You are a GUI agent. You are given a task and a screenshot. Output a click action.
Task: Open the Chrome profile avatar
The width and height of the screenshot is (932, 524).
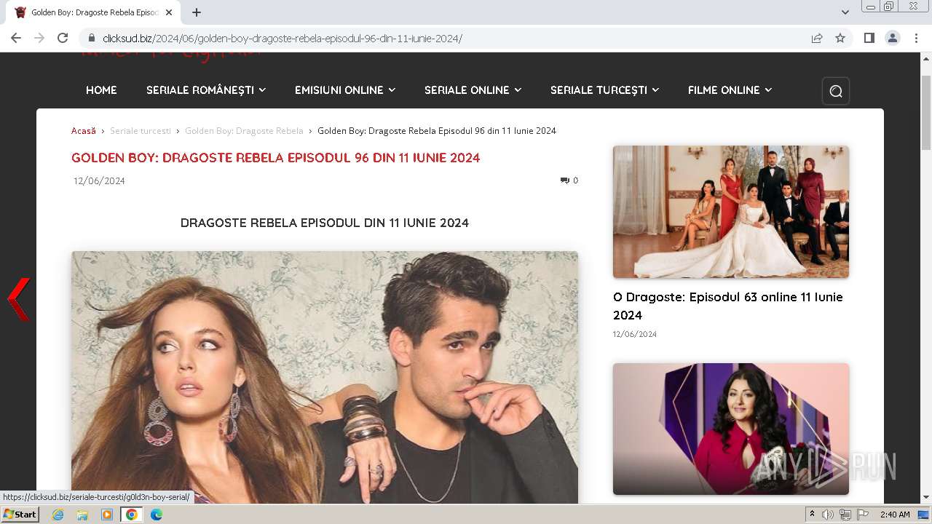893,38
